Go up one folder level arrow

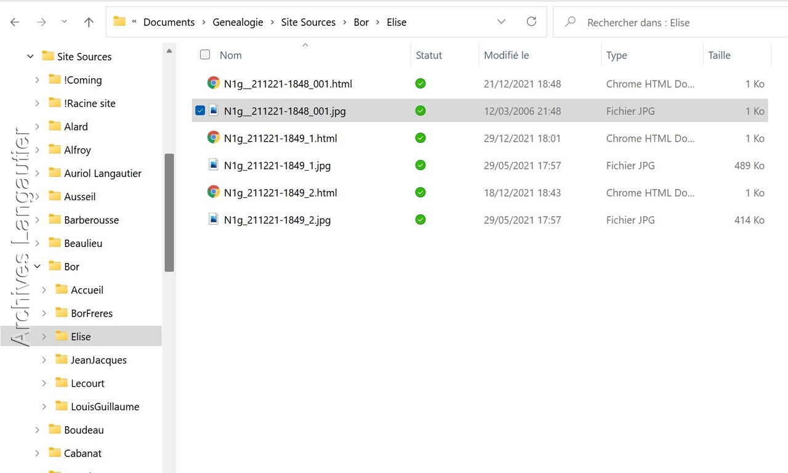pyautogui.click(x=89, y=22)
